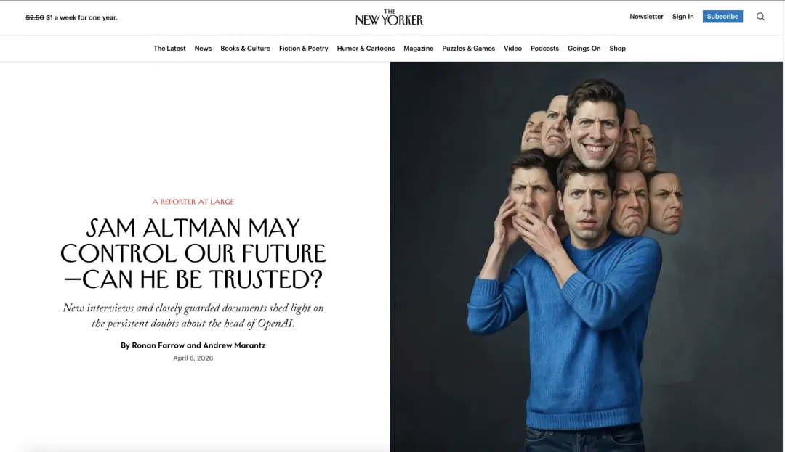785x452 pixels.
Task: Go to the News section
Action: tap(203, 49)
